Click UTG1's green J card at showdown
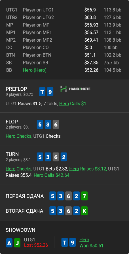 tap(17, 243)
